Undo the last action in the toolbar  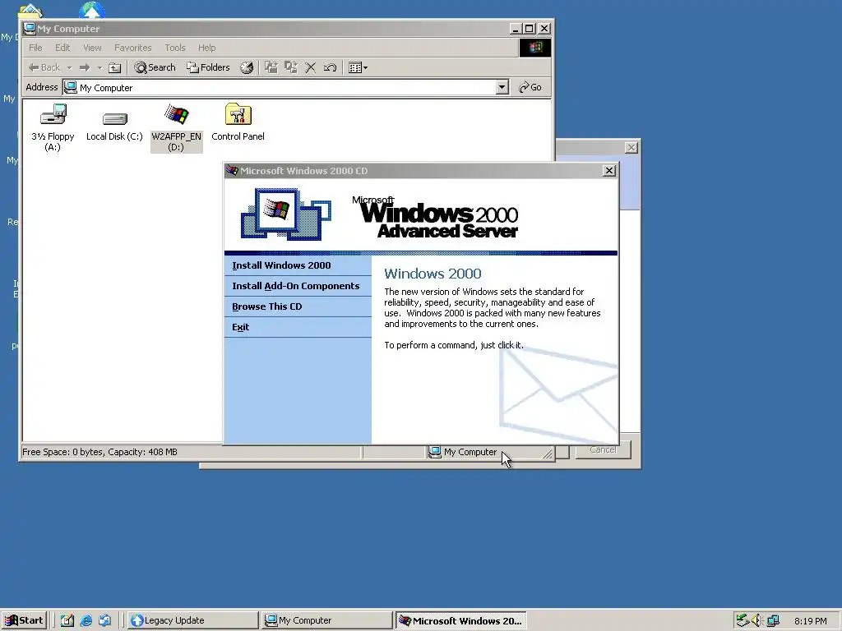point(330,67)
